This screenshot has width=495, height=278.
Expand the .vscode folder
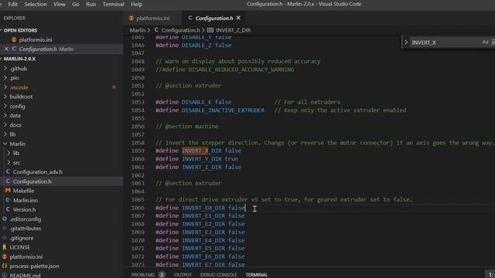[x=19, y=87]
